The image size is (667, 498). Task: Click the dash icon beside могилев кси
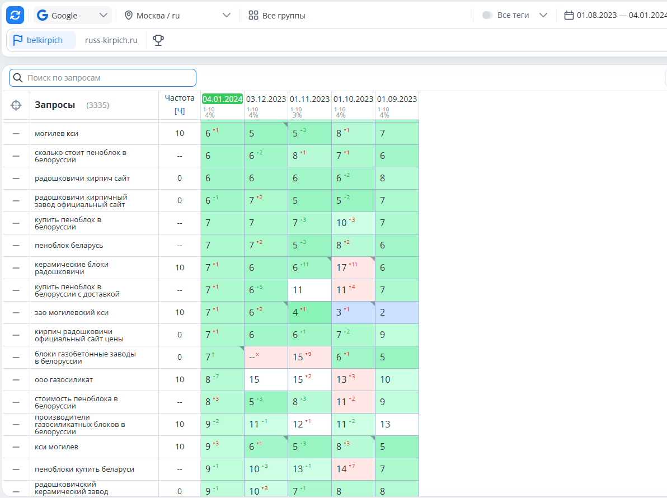16,134
